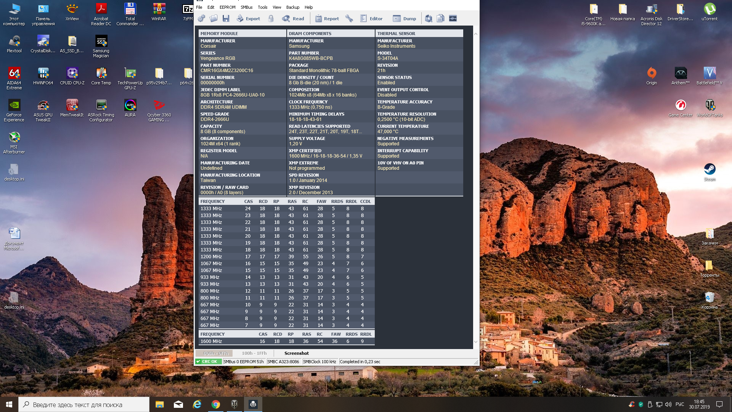
Task: Switch to the Screenshot tab
Action: [296, 353]
